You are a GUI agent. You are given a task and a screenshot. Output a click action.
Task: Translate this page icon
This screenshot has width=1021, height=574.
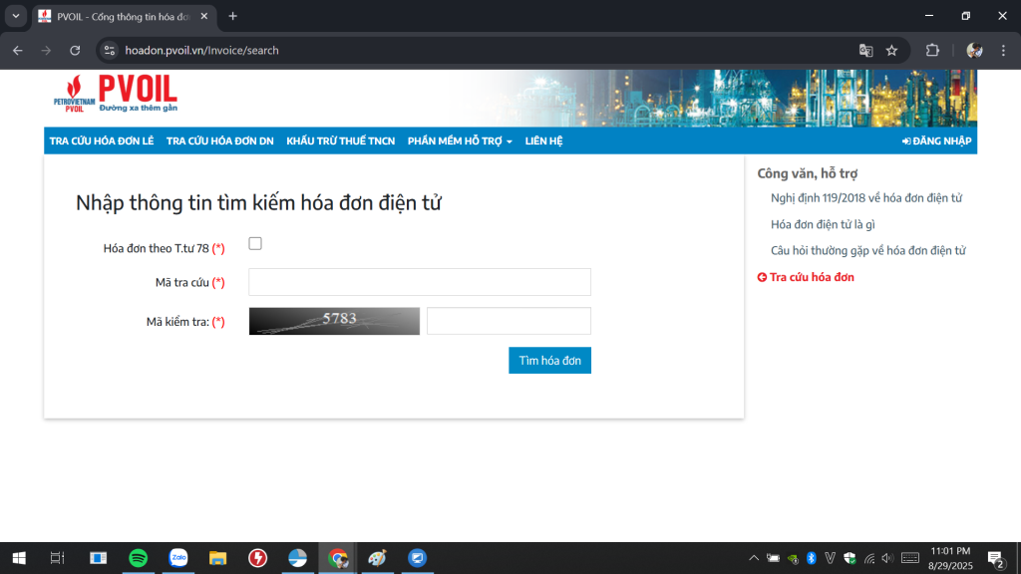(865, 50)
